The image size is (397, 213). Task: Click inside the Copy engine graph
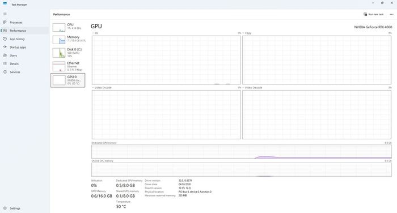pyautogui.click(x=316, y=60)
